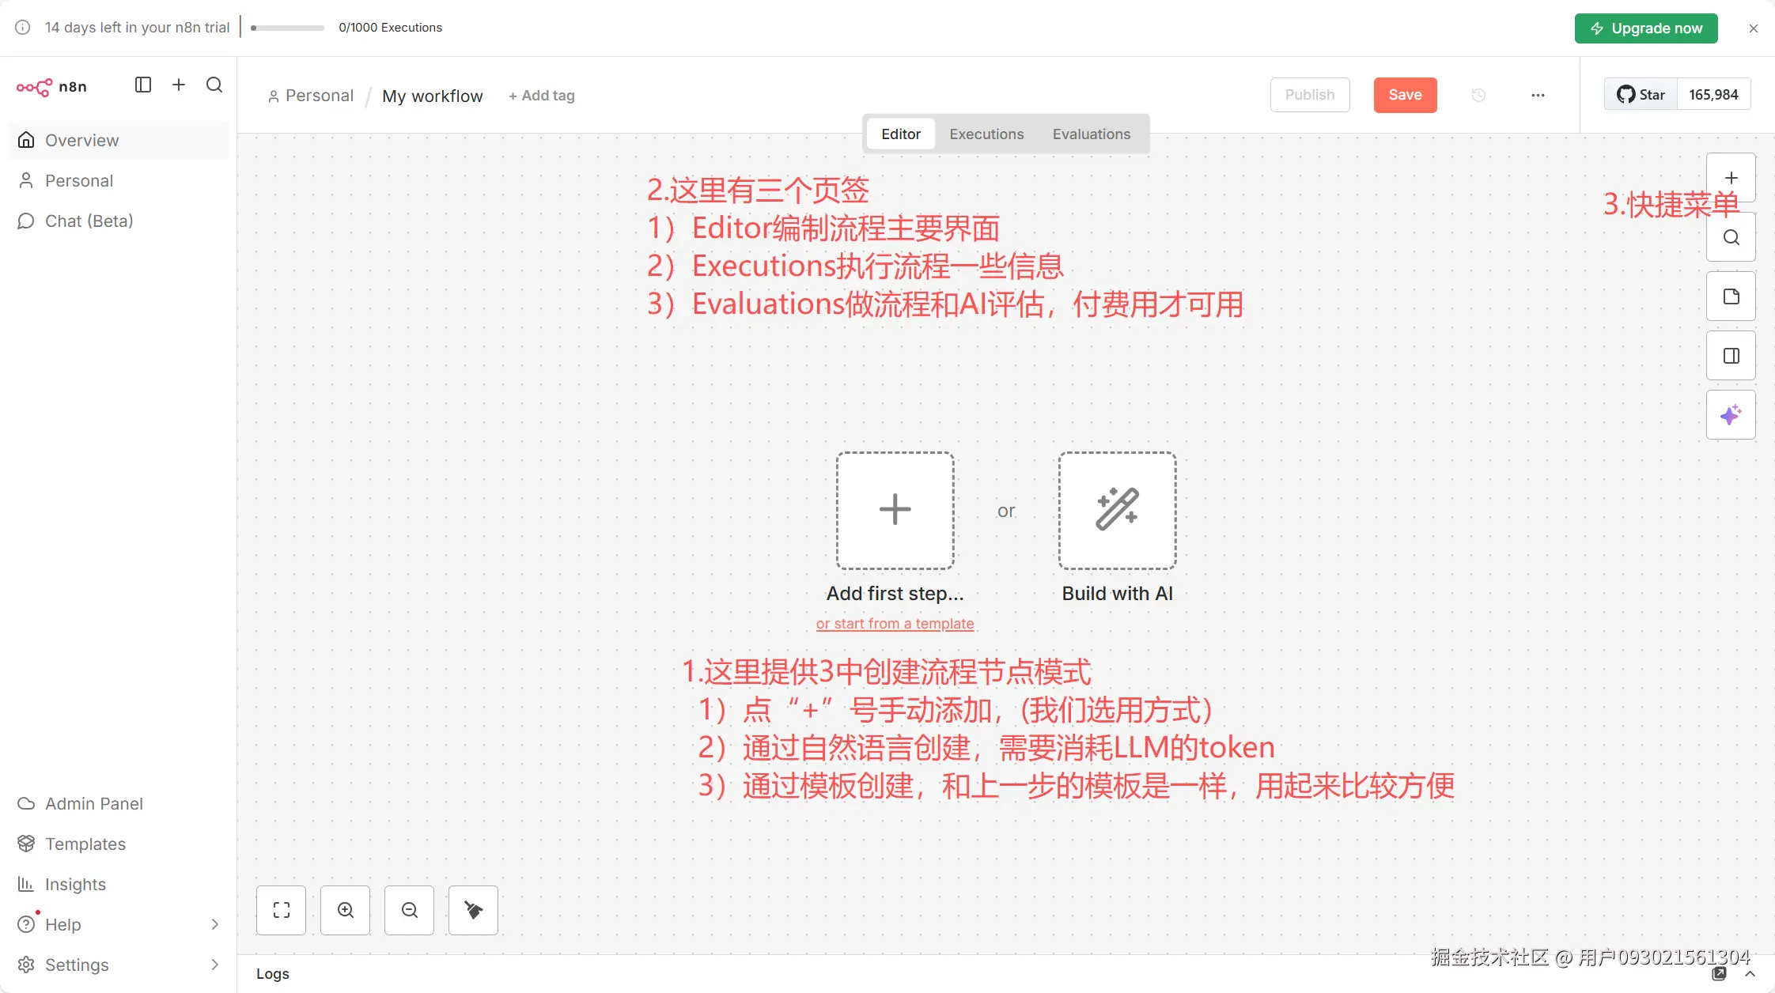Click the zoom in magnifier button
The height and width of the screenshot is (993, 1775).
[346, 910]
